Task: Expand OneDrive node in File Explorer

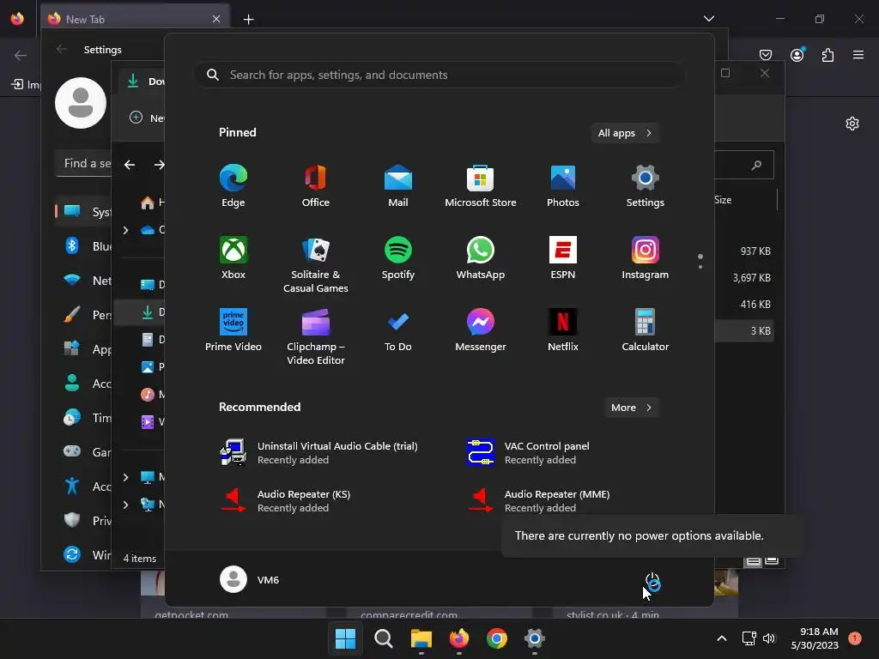Action: click(125, 230)
